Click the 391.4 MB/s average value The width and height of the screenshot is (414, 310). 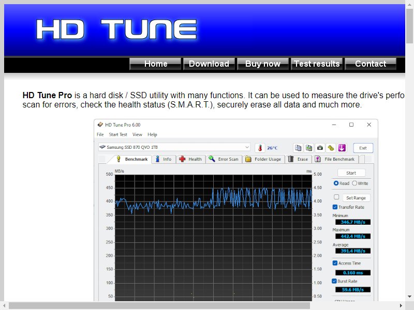point(353,251)
